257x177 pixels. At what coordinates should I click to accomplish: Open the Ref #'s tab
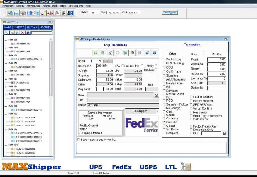coord(216,54)
